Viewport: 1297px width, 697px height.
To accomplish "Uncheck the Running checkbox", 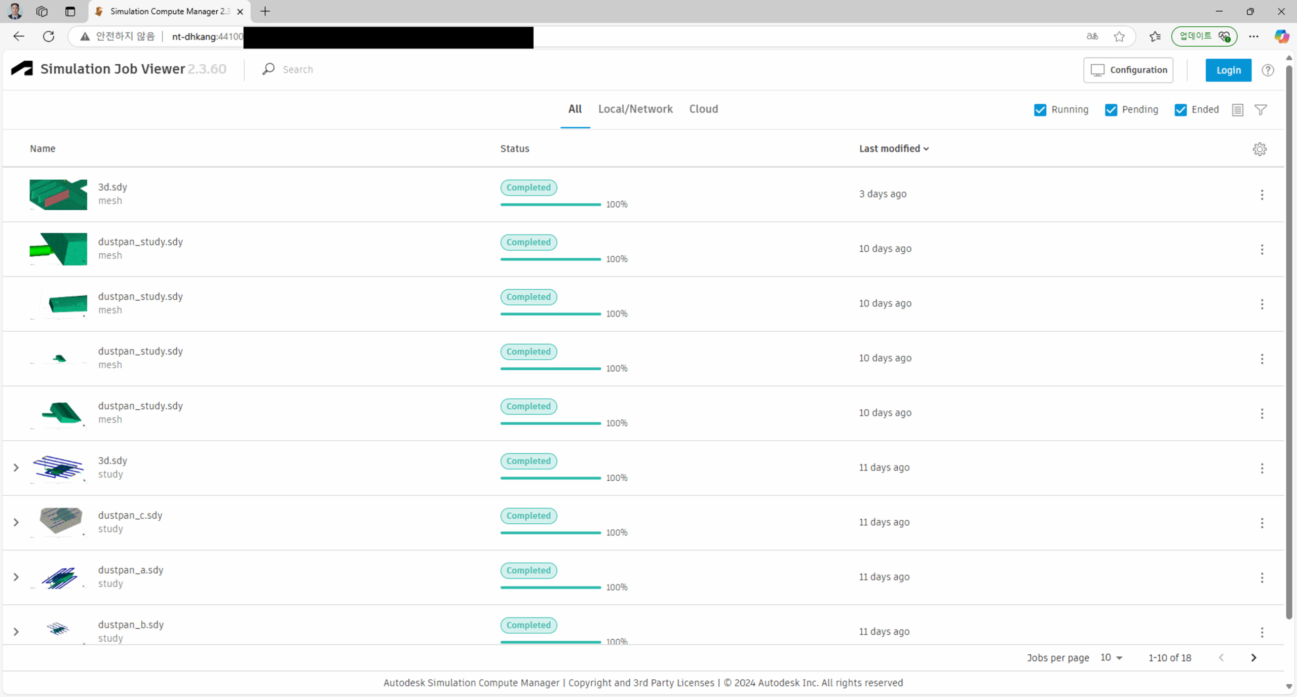I will coord(1040,110).
